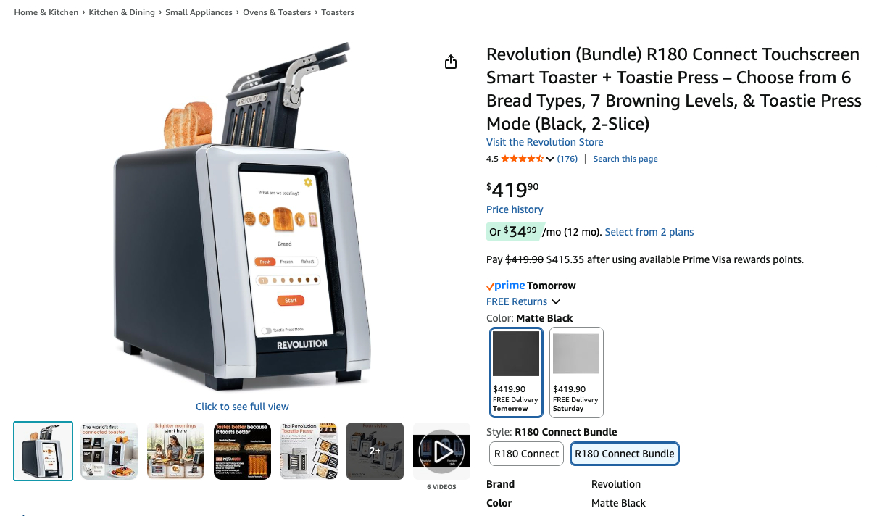Open Select from 2 plans options
Image resolution: width=890 pixels, height=516 pixels.
point(649,232)
